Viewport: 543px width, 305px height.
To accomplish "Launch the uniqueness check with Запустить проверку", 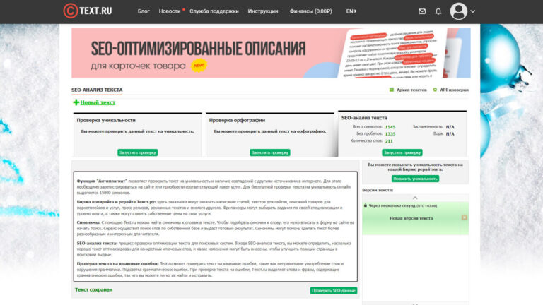I will click(137, 152).
